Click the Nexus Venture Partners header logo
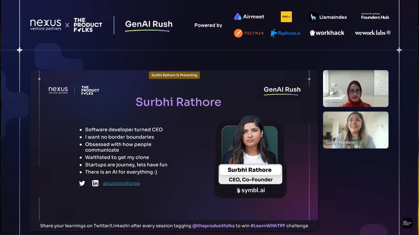419x235 pixels. (x=46, y=25)
